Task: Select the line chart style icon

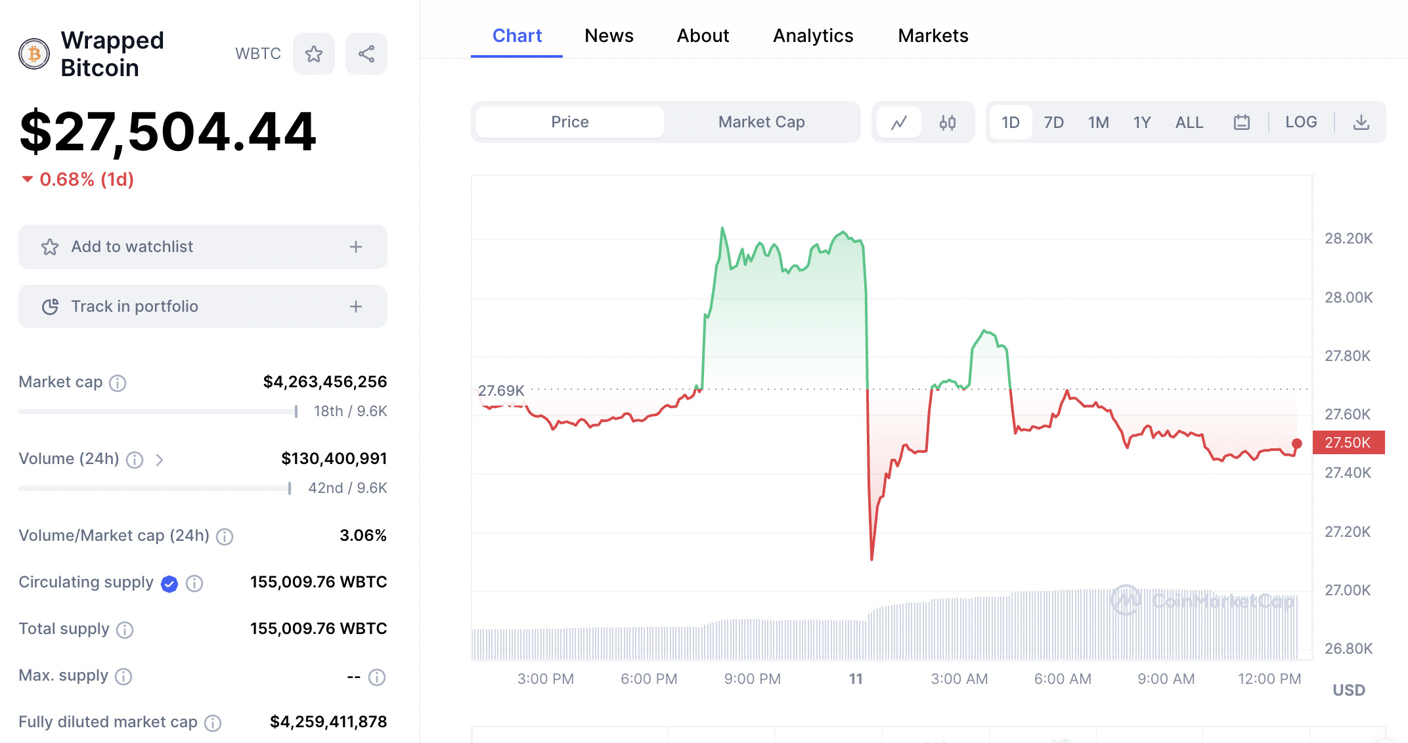Action: [900, 121]
